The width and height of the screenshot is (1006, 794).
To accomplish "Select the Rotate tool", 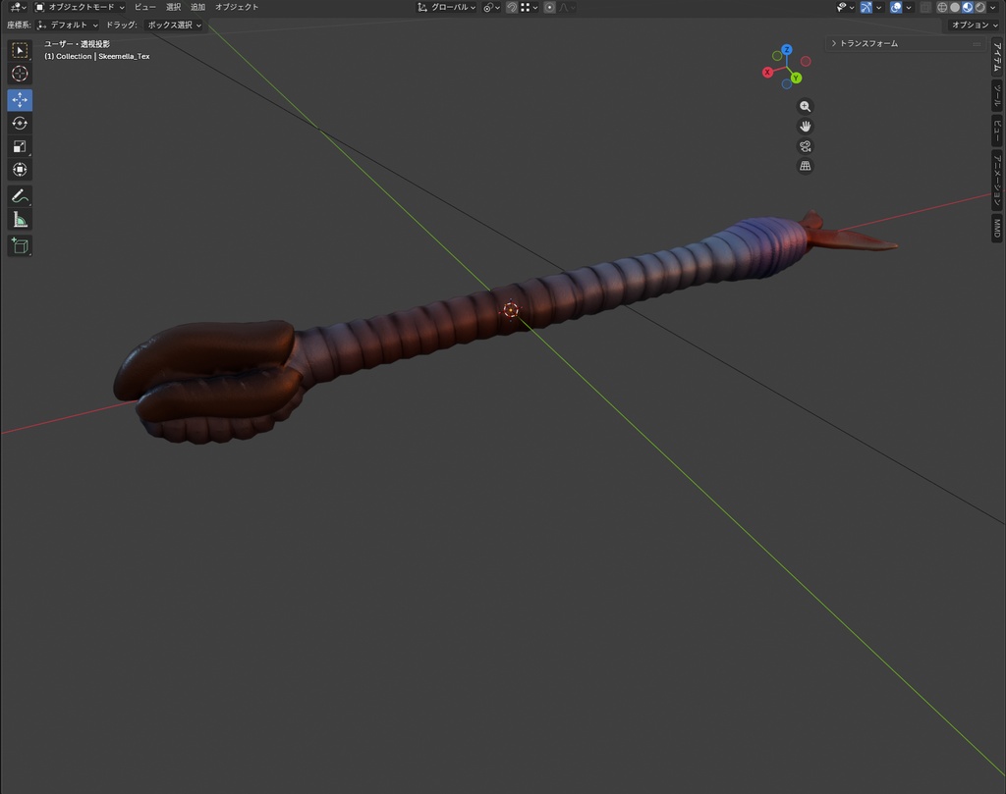I will tap(20, 123).
